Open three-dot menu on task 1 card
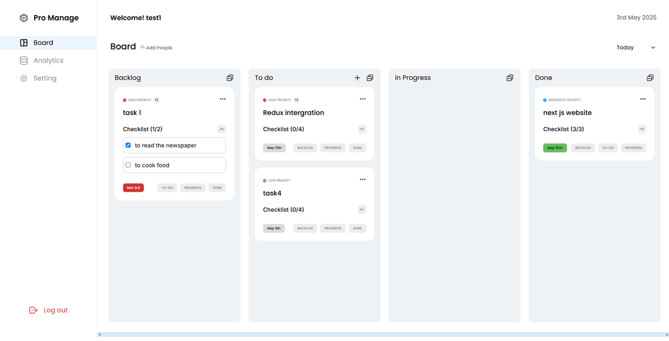 [x=222, y=99]
